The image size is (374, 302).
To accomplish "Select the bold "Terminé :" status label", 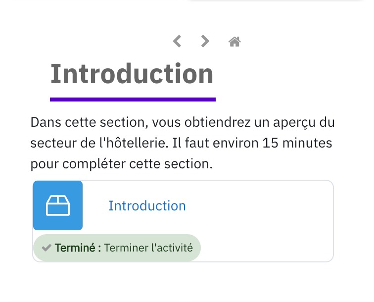I will coord(78,248).
